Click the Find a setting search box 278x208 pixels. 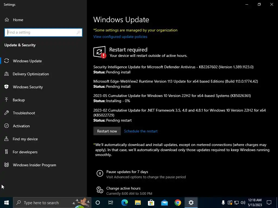click(x=43, y=32)
